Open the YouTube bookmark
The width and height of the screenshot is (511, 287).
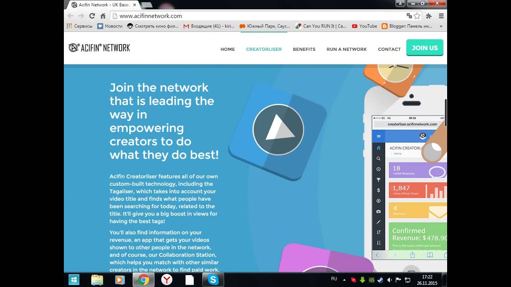pyautogui.click(x=364, y=26)
